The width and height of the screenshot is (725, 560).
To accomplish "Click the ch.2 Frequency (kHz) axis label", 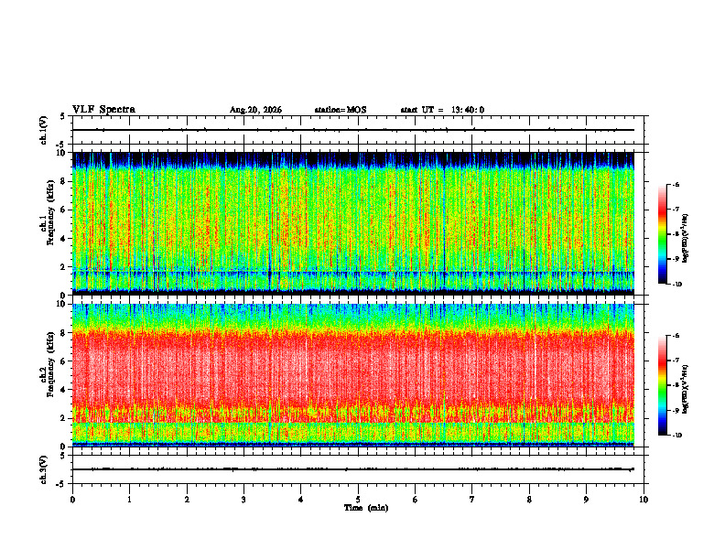I will pos(47,376).
